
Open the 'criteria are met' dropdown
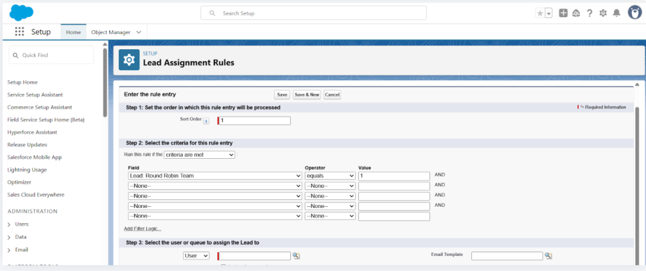(x=199, y=155)
